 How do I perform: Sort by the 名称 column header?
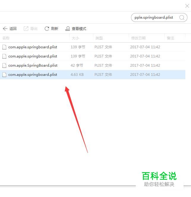pyautogui.click(x=6, y=38)
